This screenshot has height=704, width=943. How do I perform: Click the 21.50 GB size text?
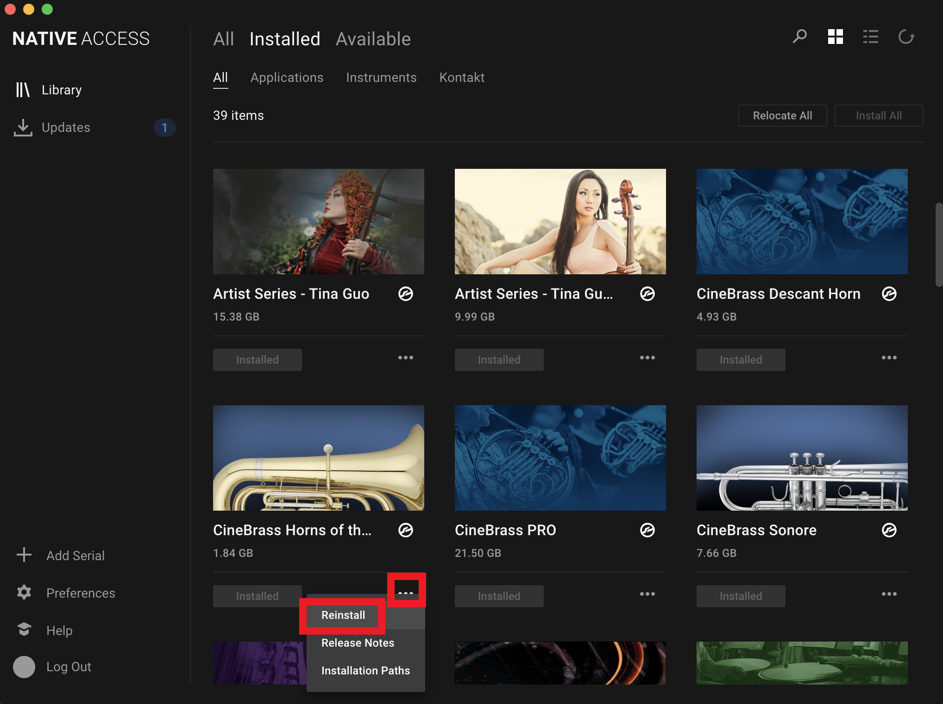point(478,553)
